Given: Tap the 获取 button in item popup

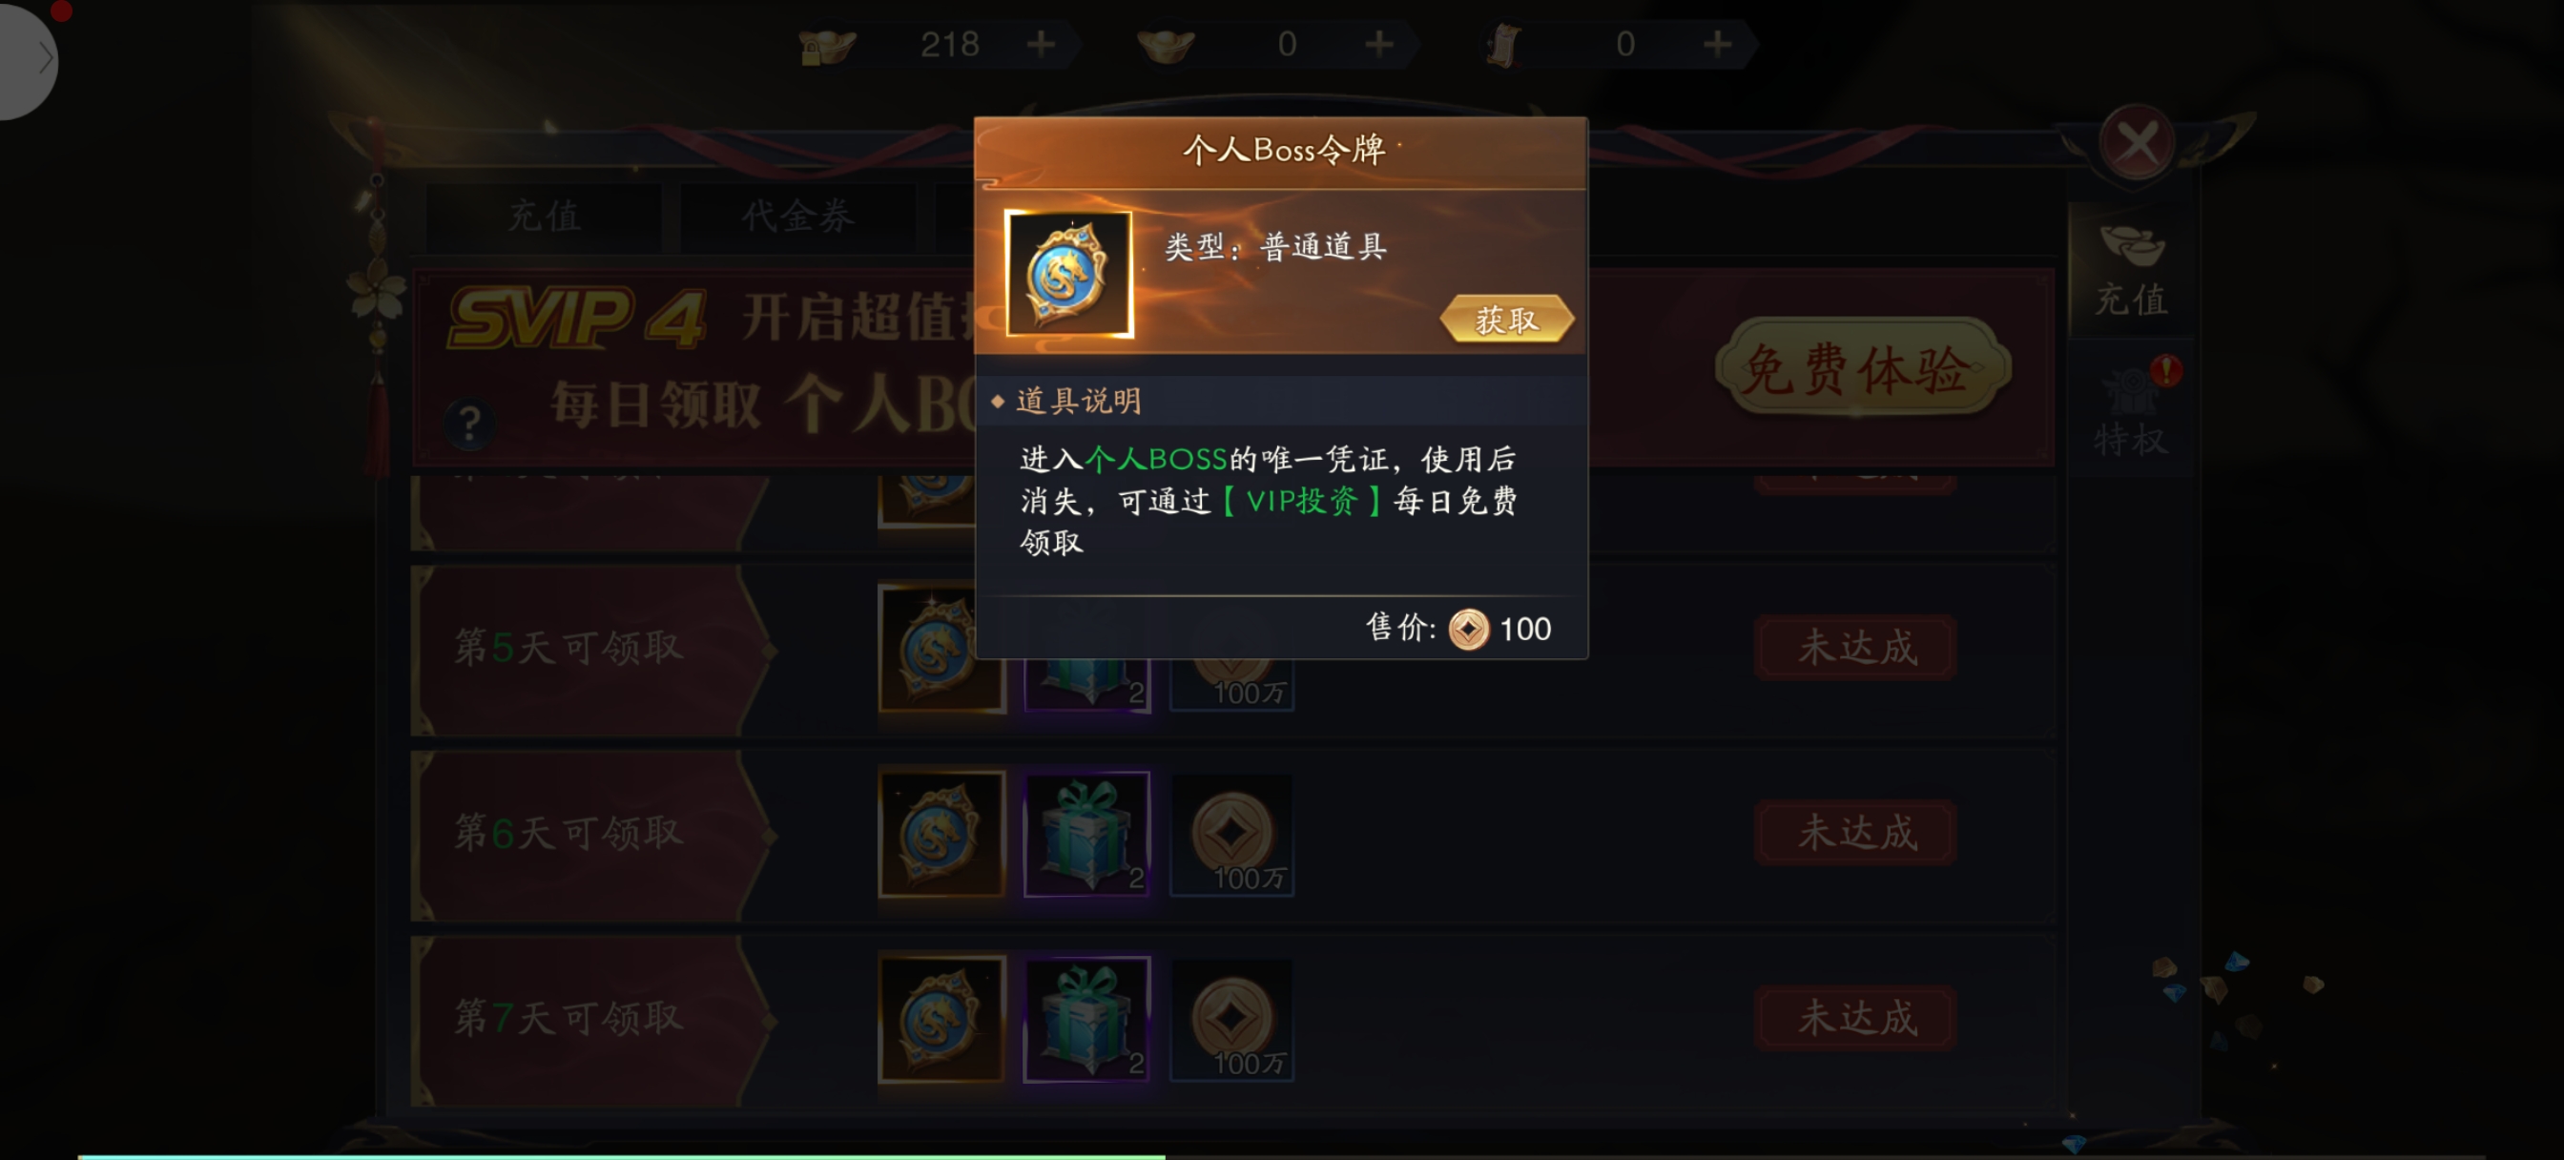Looking at the screenshot, I should coord(1506,320).
